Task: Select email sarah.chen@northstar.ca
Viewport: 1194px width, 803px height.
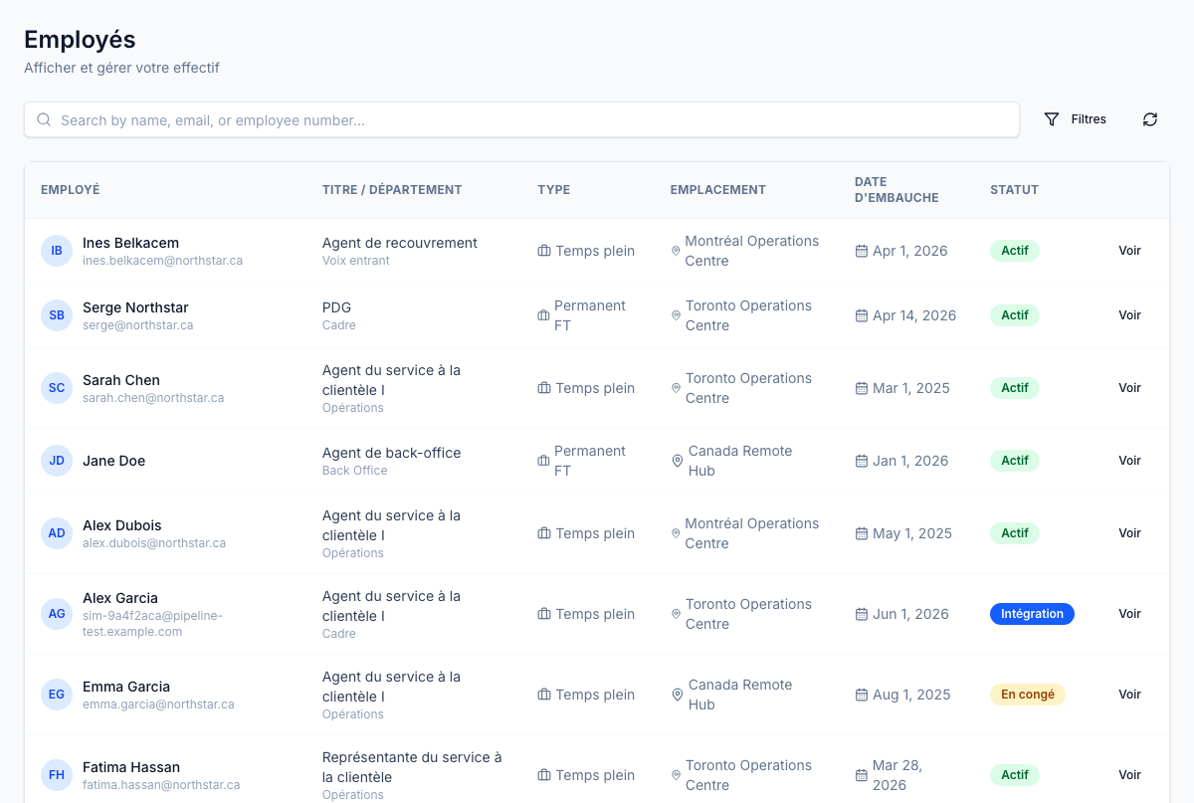Action: click(x=153, y=398)
